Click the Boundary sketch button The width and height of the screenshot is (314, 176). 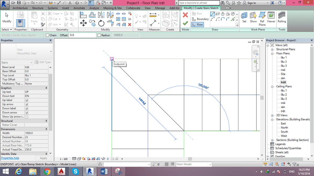(x=200, y=19)
